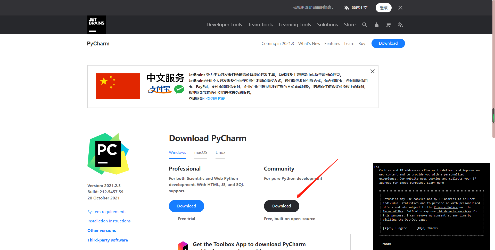The width and height of the screenshot is (495, 250).
Task: Open Other versions link
Action: [102, 231]
